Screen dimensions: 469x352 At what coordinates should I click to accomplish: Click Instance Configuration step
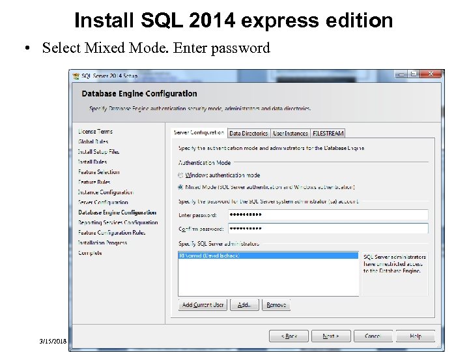click(106, 192)
